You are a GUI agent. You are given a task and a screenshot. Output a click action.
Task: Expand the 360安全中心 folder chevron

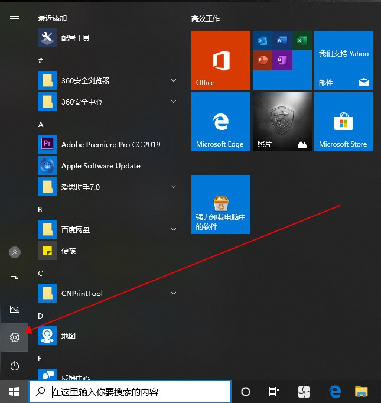(174, 102)
